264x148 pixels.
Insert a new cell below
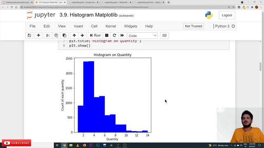38,35
